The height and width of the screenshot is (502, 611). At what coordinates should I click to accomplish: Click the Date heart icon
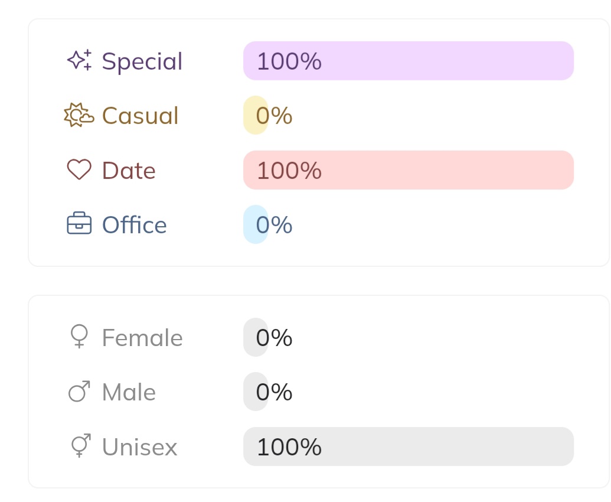tap(79, 170)
